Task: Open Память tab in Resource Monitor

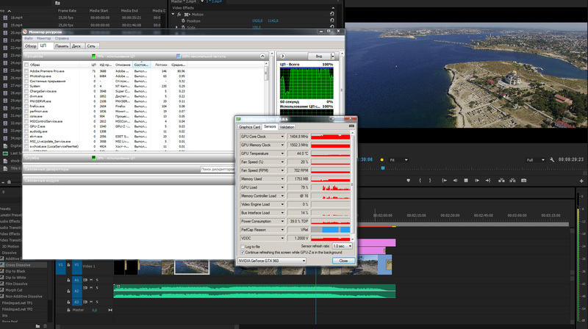Action: pyautogui.click(x=62, y=46)
